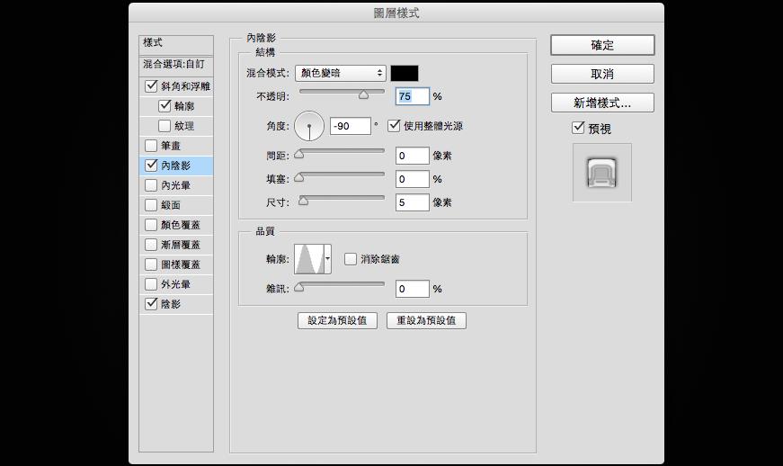Screen dimensions: 783x466
Task: Click the opacity value field showing 75
Action: tap(413, 96)
